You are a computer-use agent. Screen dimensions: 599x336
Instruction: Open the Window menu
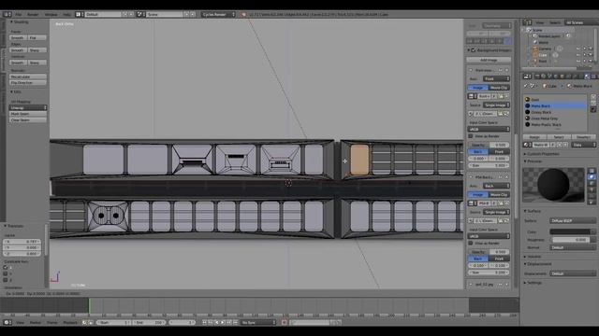tap(51, 15)
